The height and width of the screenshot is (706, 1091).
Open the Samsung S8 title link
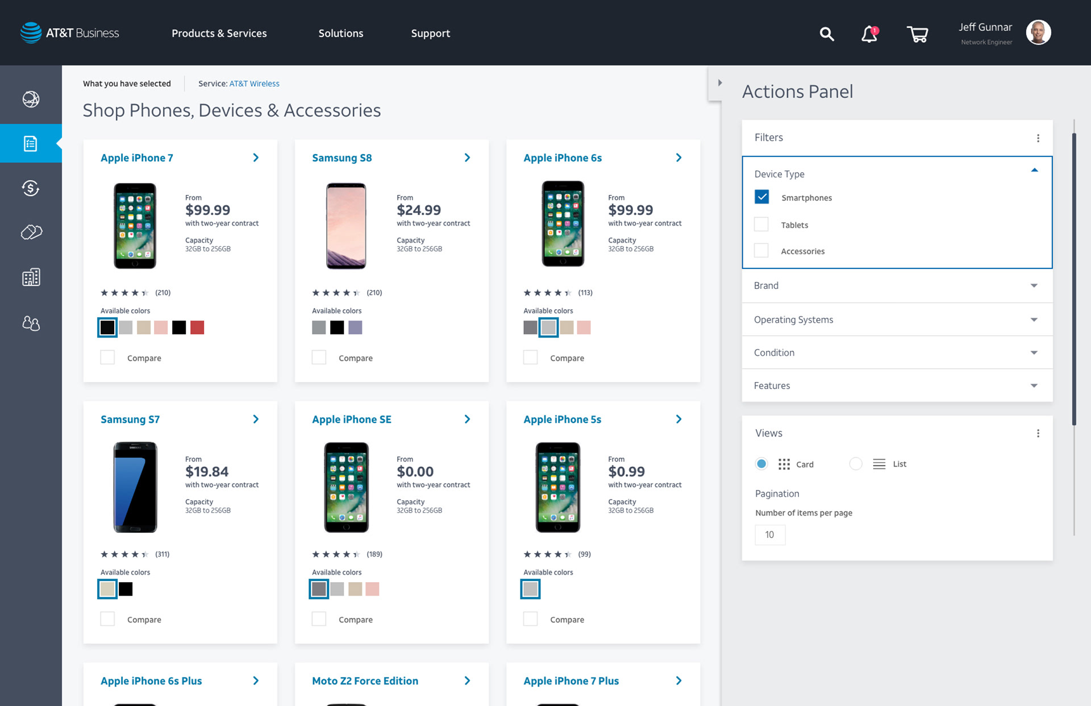(342, 158)
